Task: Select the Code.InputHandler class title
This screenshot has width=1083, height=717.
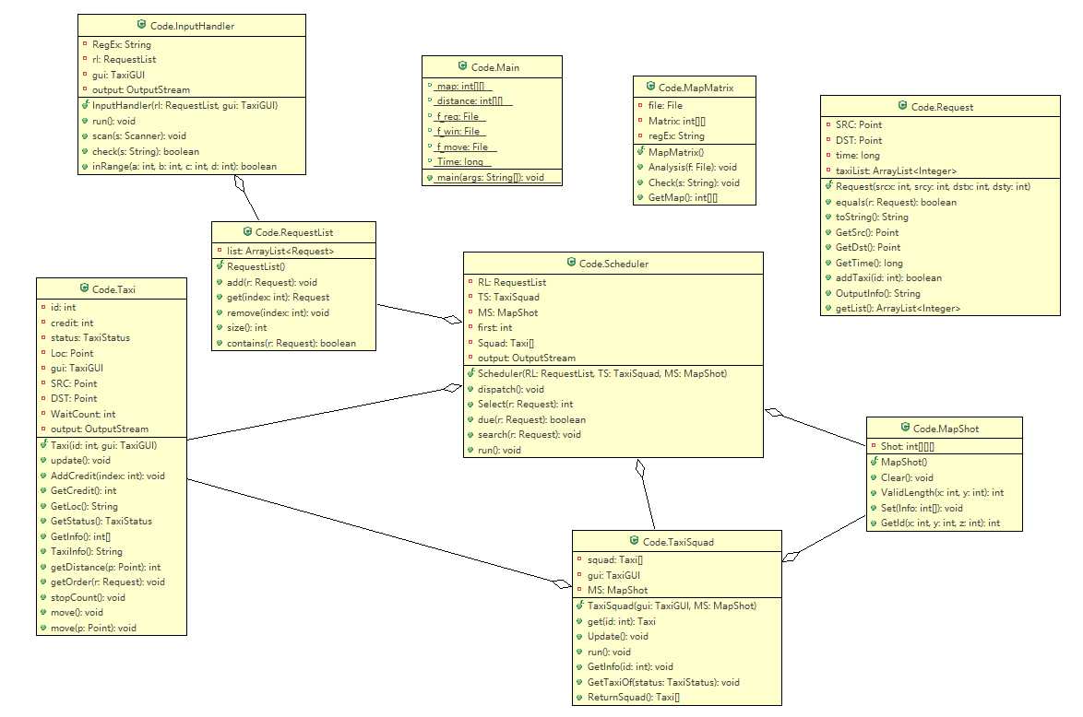Action: point(192,26)
